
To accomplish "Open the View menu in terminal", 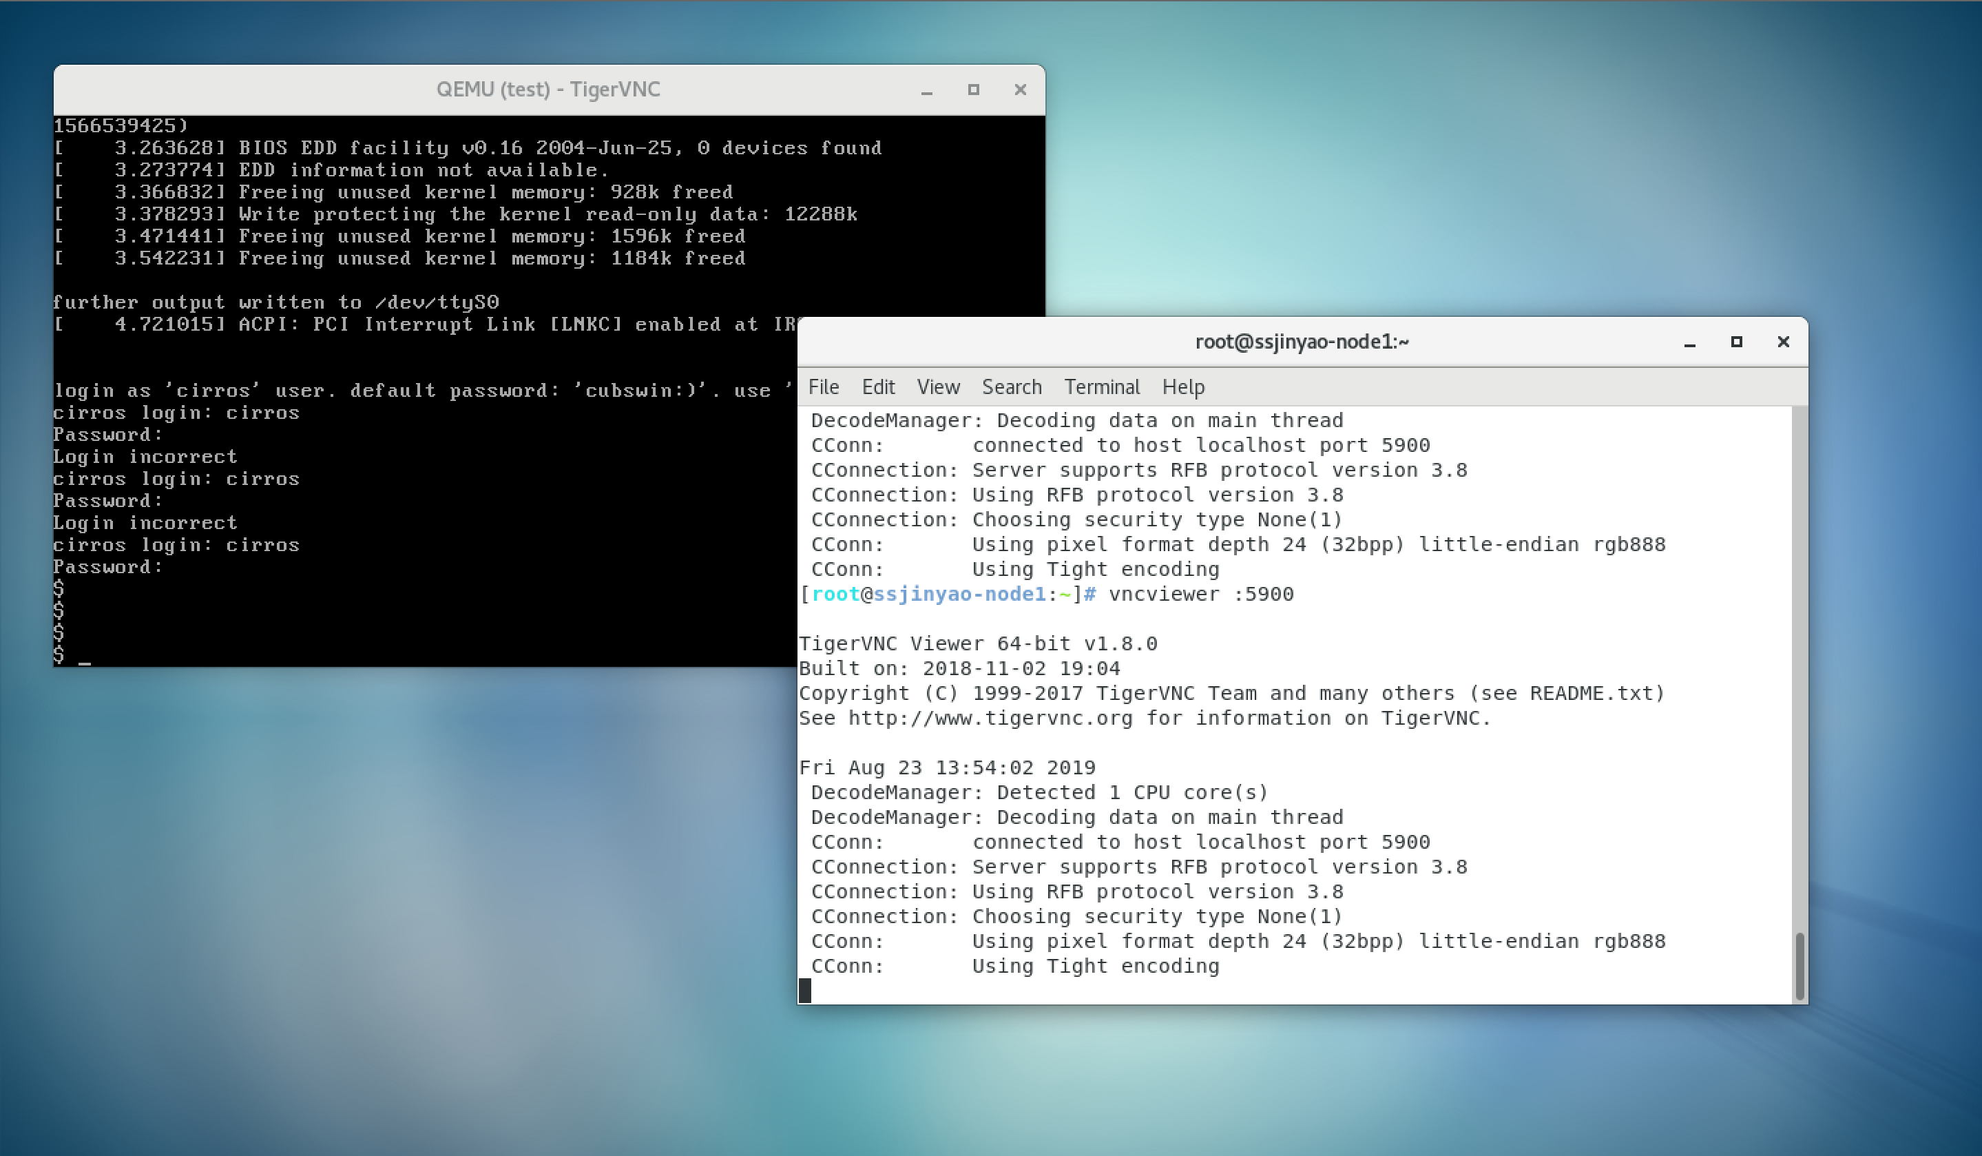I will coord(937,387).
